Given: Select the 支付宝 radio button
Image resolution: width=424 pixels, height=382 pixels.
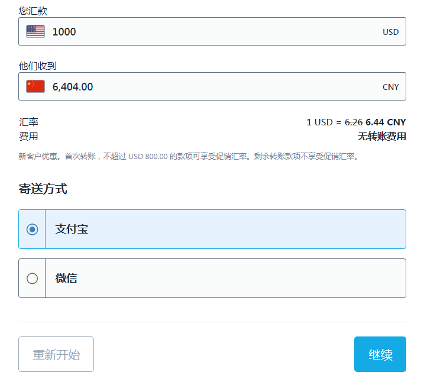Looking at the screenshot, I should [33, 229].
